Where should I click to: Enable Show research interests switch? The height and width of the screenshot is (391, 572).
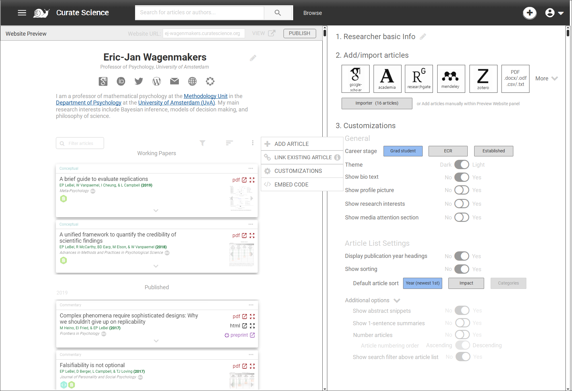[x=462, y=204]
